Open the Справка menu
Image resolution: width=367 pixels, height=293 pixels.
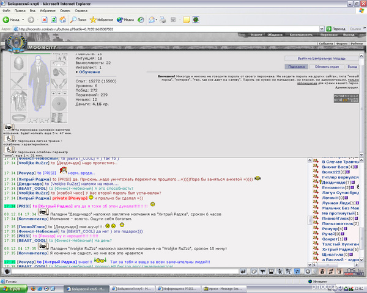point(81,10)
